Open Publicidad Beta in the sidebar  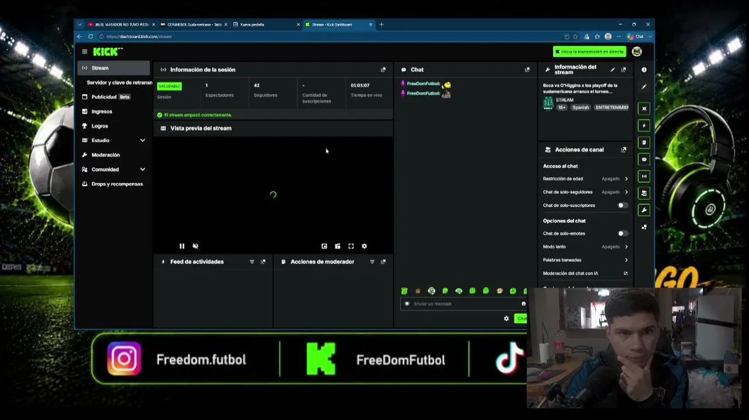tap(114, 97)
